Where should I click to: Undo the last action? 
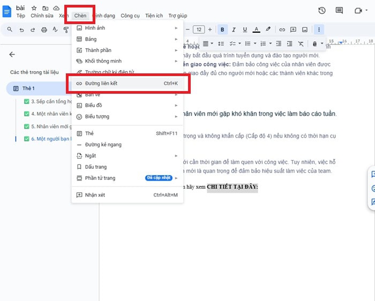21,29
